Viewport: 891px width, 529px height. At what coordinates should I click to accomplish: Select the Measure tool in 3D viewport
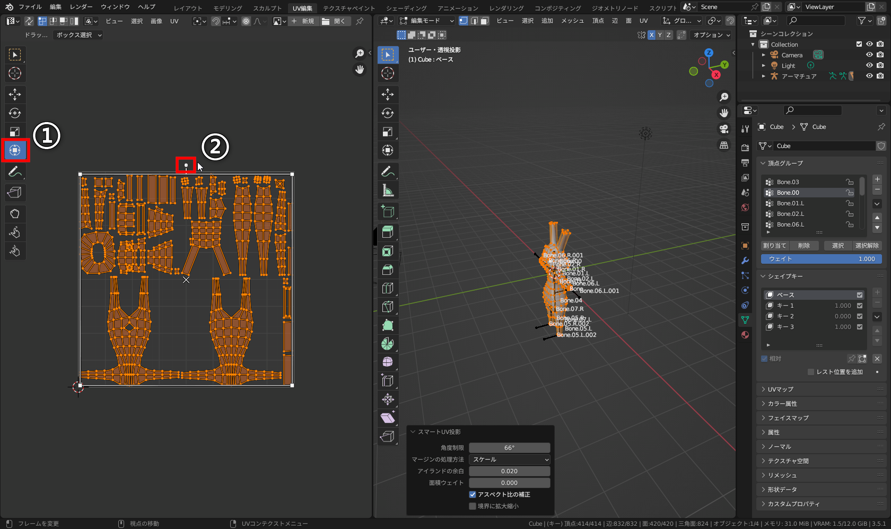click(x=388, y=190)
